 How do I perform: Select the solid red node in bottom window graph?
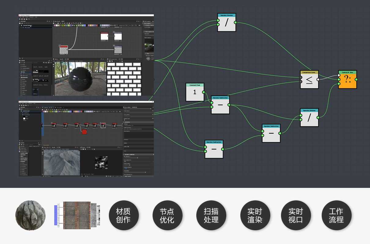[85, 132]
